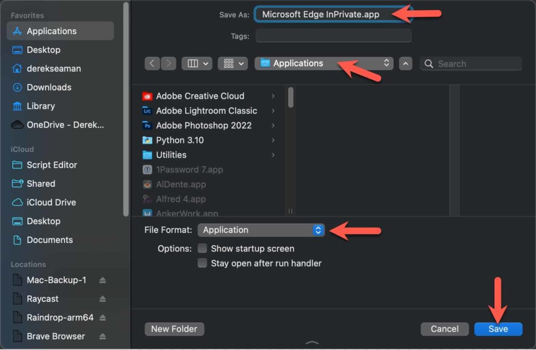Eject the Raindrop-arm64 volume

(103, 318)
